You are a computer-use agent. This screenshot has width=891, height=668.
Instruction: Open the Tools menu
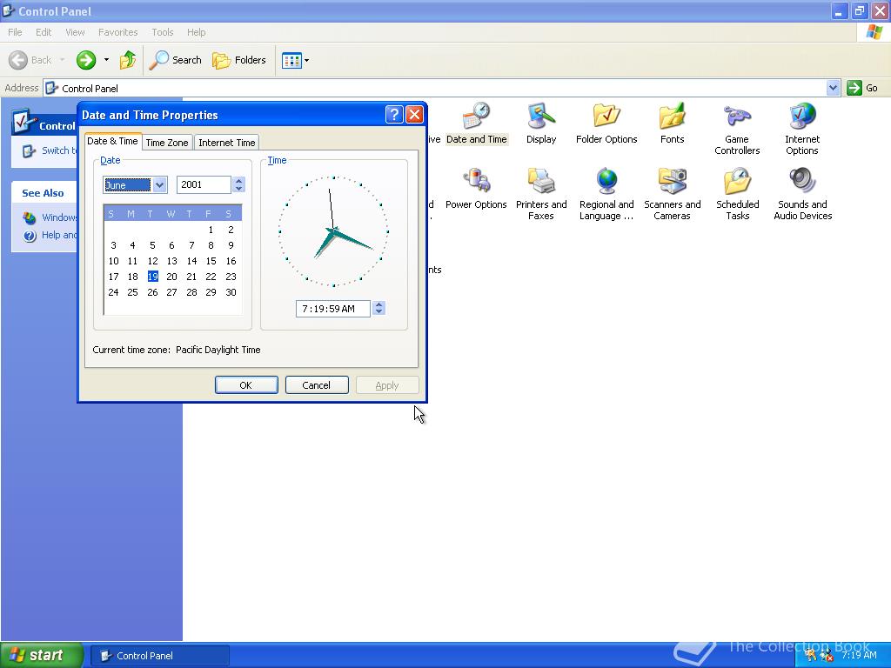162,32
